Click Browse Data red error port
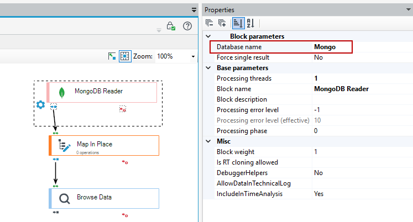The width and height of the screenshot is (413, 222). click(125, 215)
